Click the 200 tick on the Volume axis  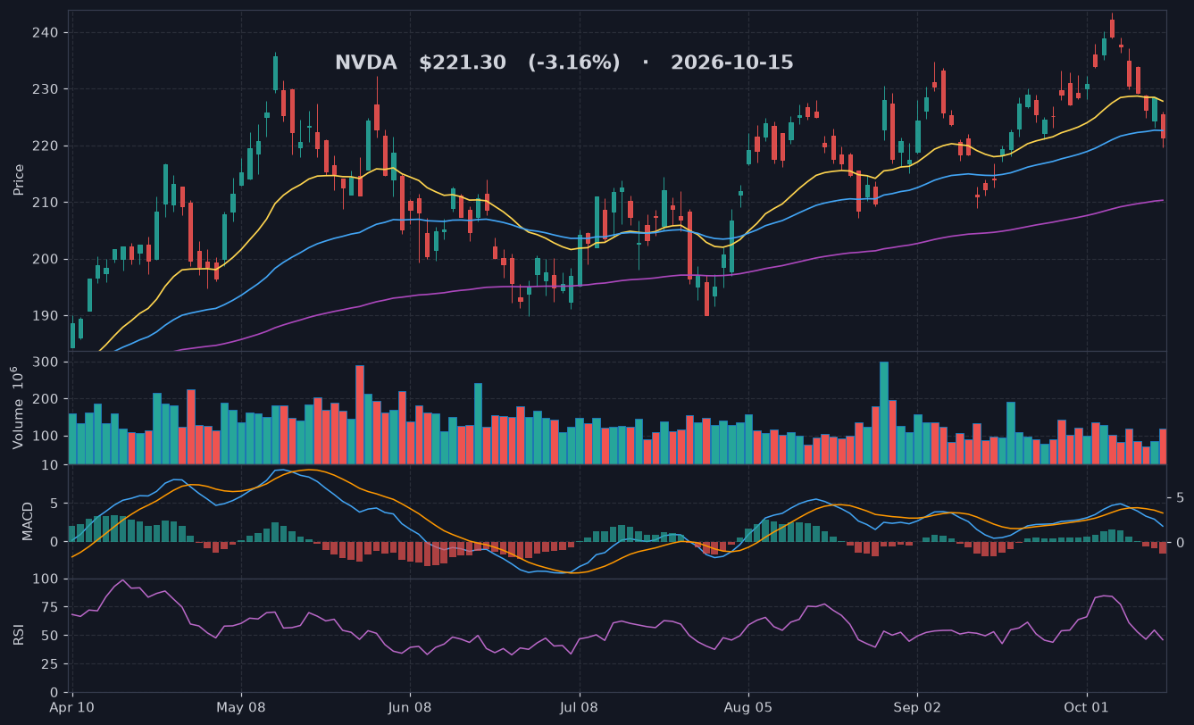click(45, 399)
